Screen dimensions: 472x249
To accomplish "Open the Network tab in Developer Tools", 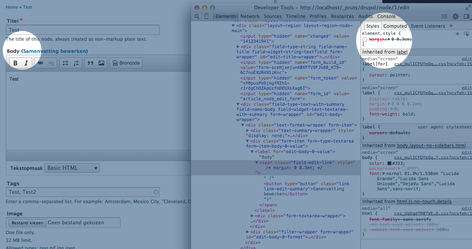I will 250,16.
